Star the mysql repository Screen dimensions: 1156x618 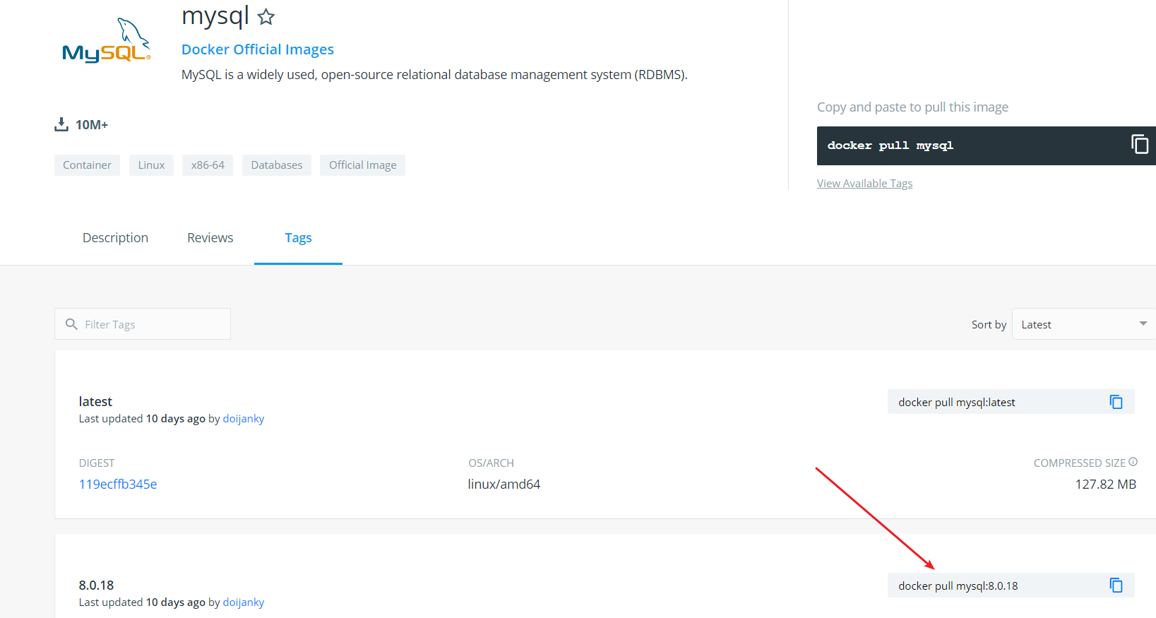coord(266,16)
